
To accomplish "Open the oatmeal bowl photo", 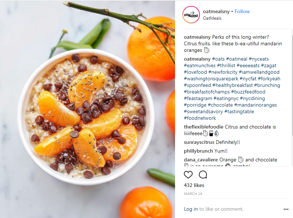I will 88,109.
